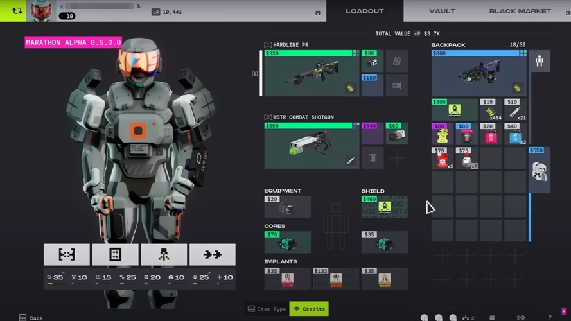Select the first ability icon under the character
Viewport: 571px width, 321px height.
pos(66,254)
